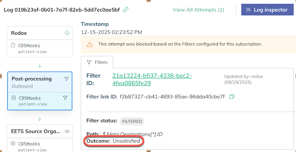Click the filter funnel icon on Post-processing header
The width and height of the screenshot is (296, 152).
(x=66, y=79)
